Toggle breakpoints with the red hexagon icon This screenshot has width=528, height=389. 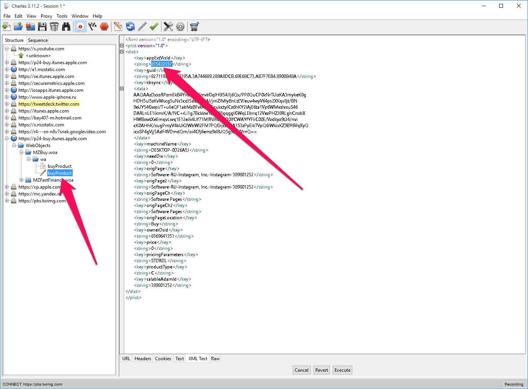point(104,26)
